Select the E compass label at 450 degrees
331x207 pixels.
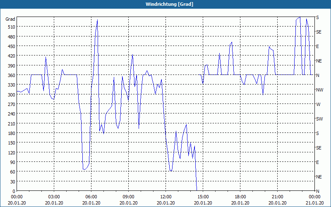coord(317,46)
